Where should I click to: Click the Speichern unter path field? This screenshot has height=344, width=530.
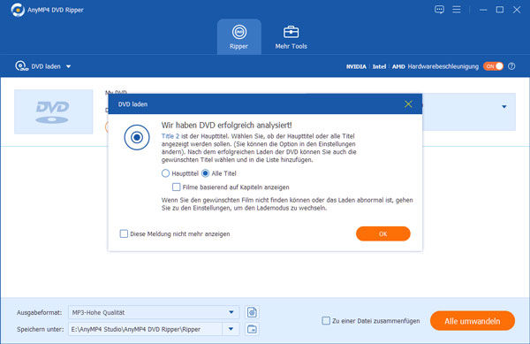146,329
